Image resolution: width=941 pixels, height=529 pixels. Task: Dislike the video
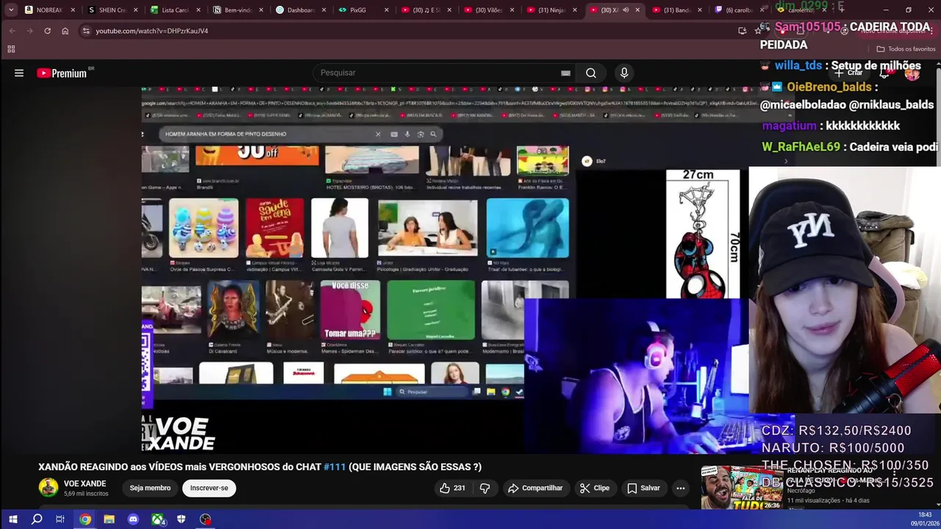click(485, 488)
